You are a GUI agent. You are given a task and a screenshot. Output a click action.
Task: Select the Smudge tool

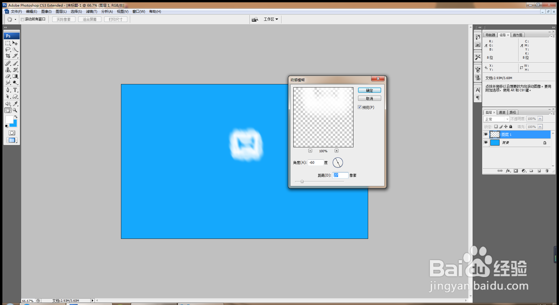click(x=8, y=83)
